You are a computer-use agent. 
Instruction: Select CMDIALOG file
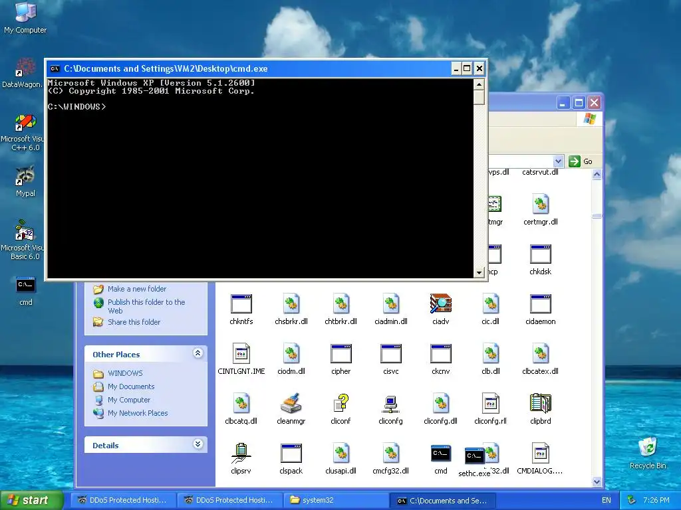coord(540,459)
